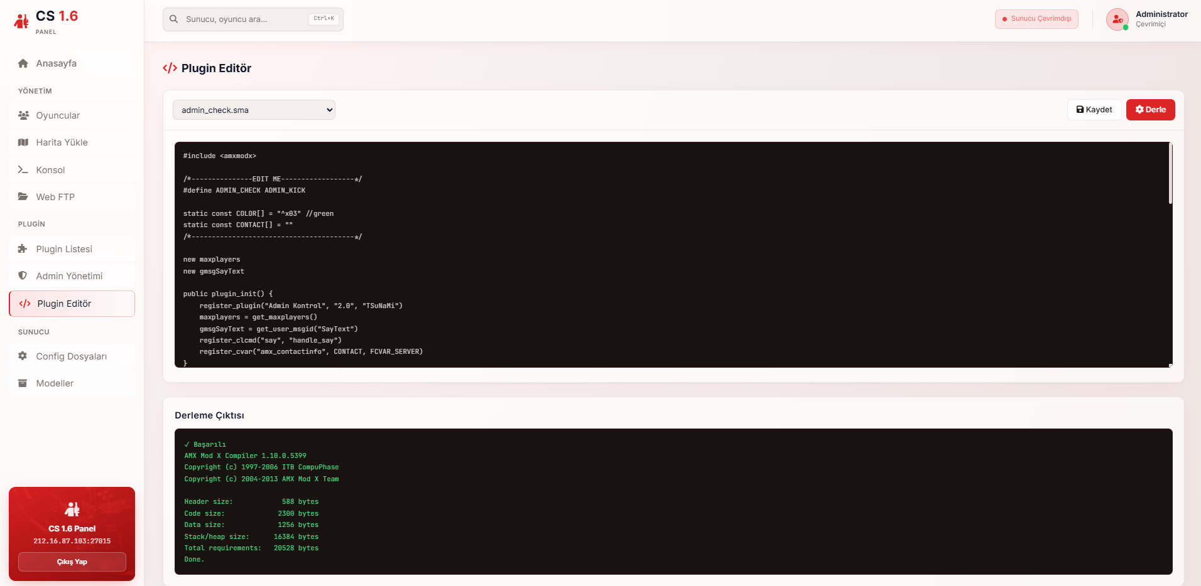This screenshot has width=1201, height=586.
Task: Click the map icon beside Harita Yükle
Action: [23, 142]
